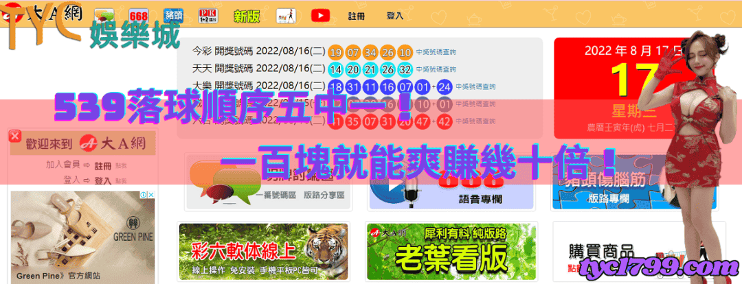Click 中獎號碼查詢 link for 六合 row
The height and width of the screenshot is (284, 742).
(x=475, y=121)
